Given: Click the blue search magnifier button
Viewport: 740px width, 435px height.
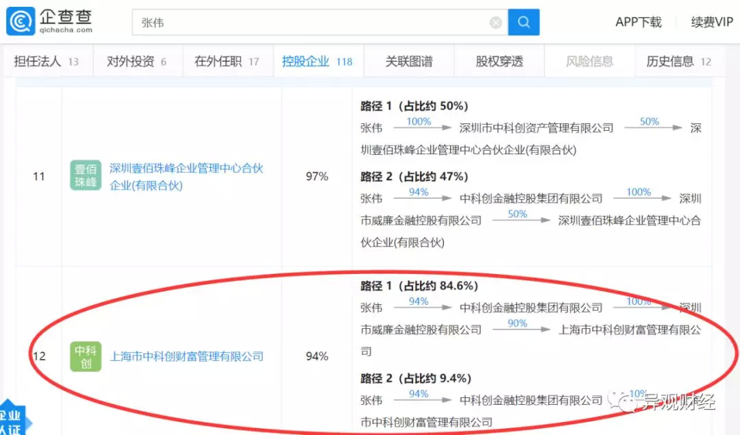Looking at the screenshot, I should pyautogui.click(x=523, y=22).
